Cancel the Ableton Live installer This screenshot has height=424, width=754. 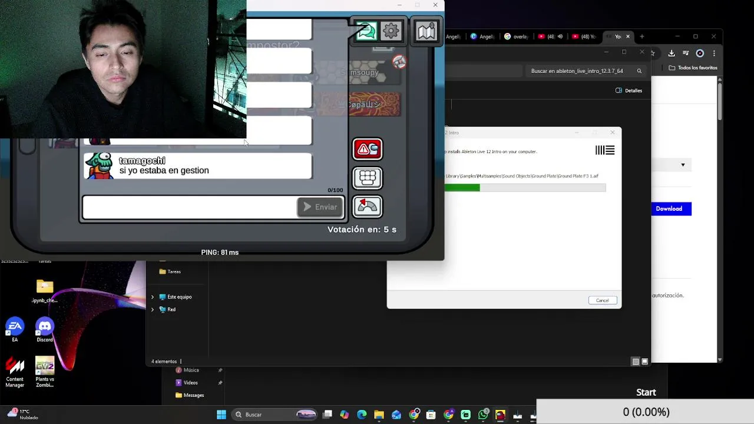(x=602, y=300)
